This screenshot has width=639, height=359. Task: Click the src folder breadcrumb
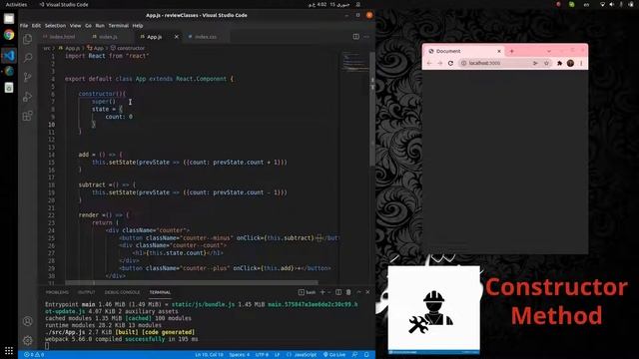click(47, 48)
